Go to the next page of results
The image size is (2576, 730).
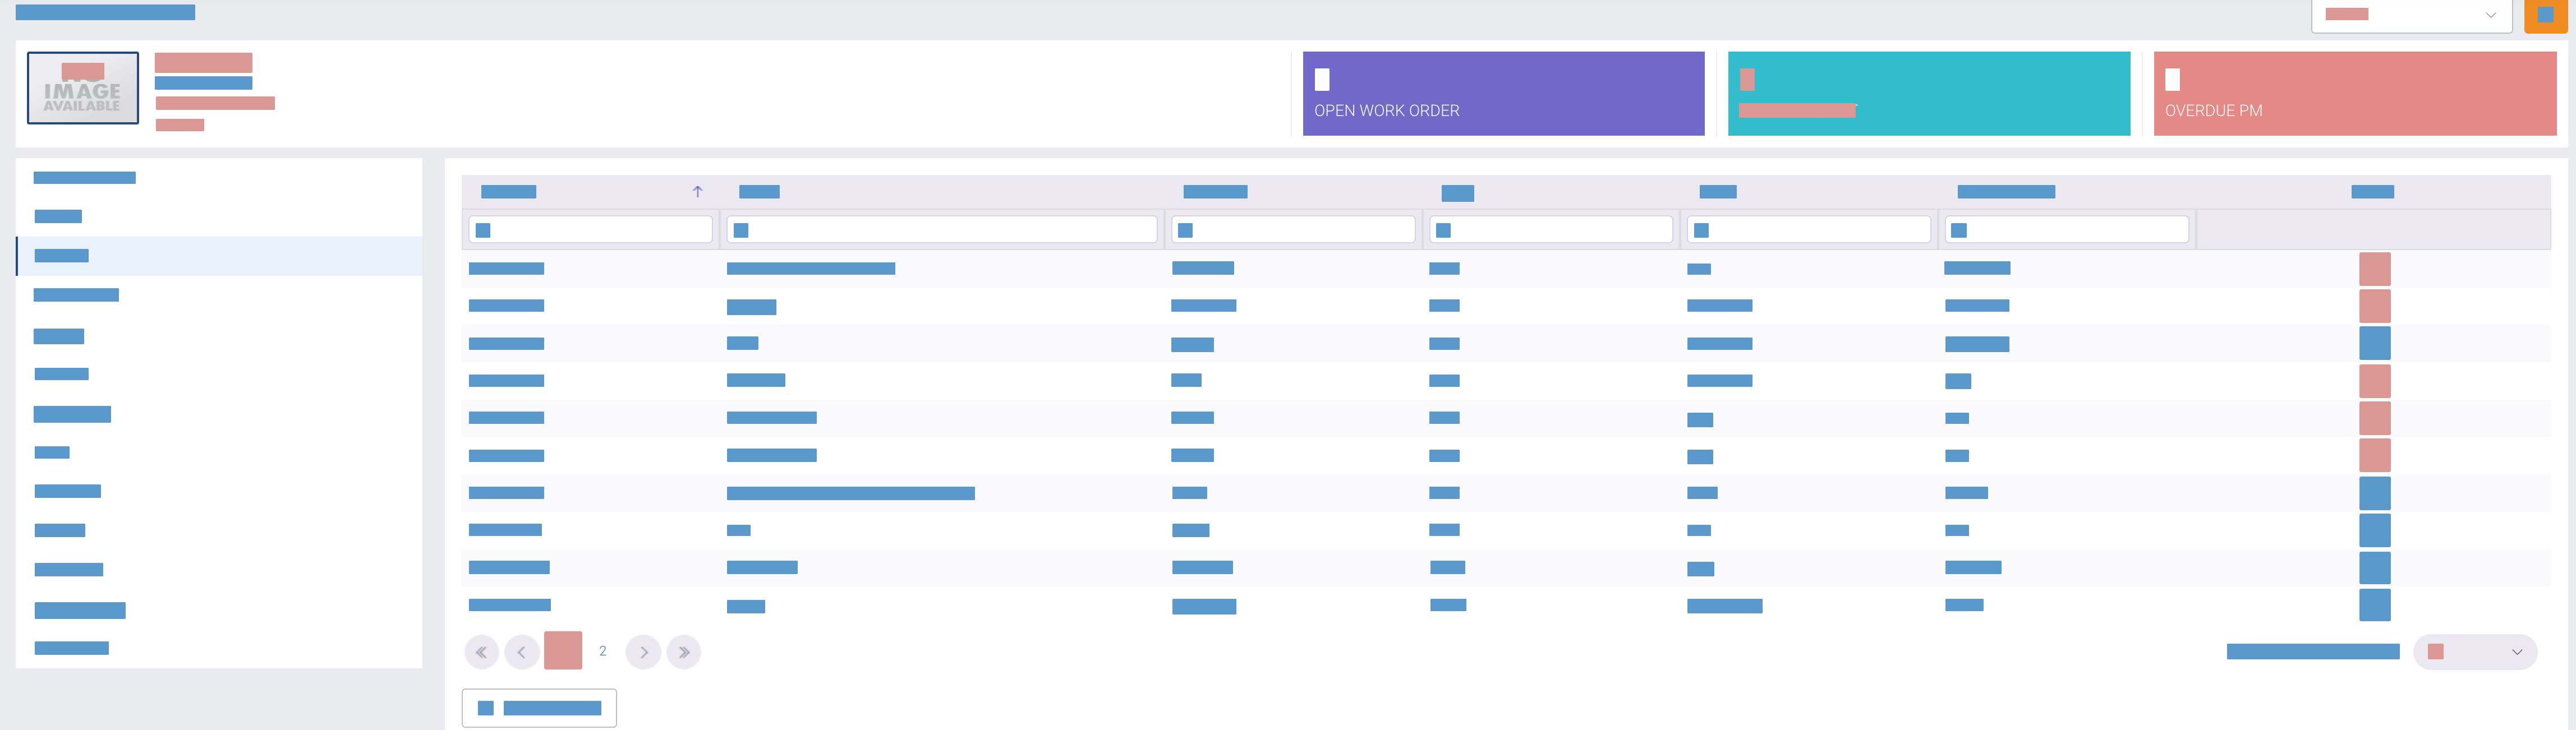(643, 652)
